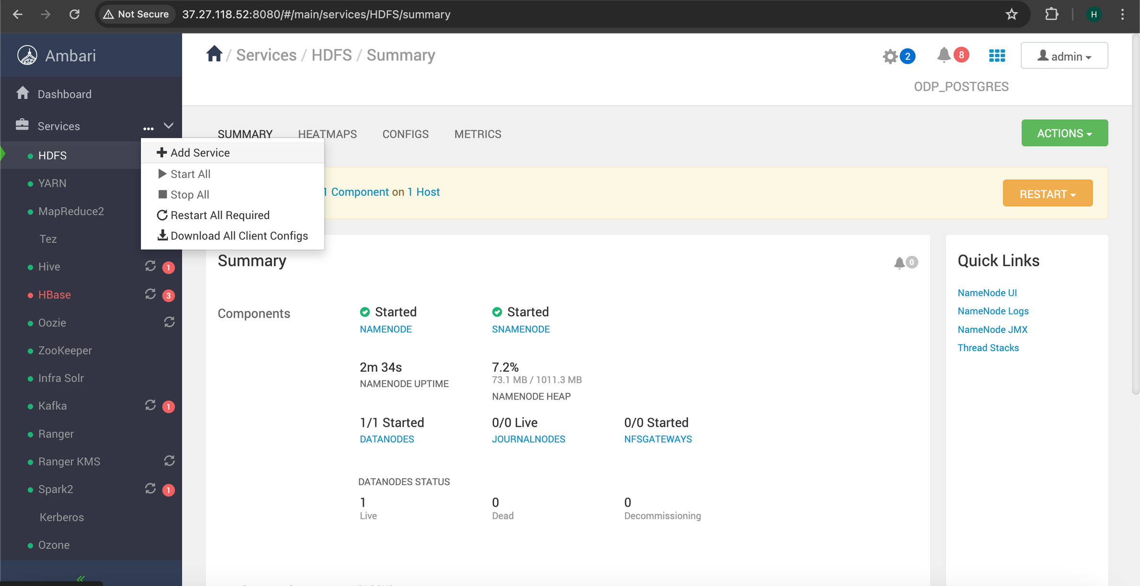1140x586 pixels.
Task: Open background operations gear icon
Action: coord(890,56)
